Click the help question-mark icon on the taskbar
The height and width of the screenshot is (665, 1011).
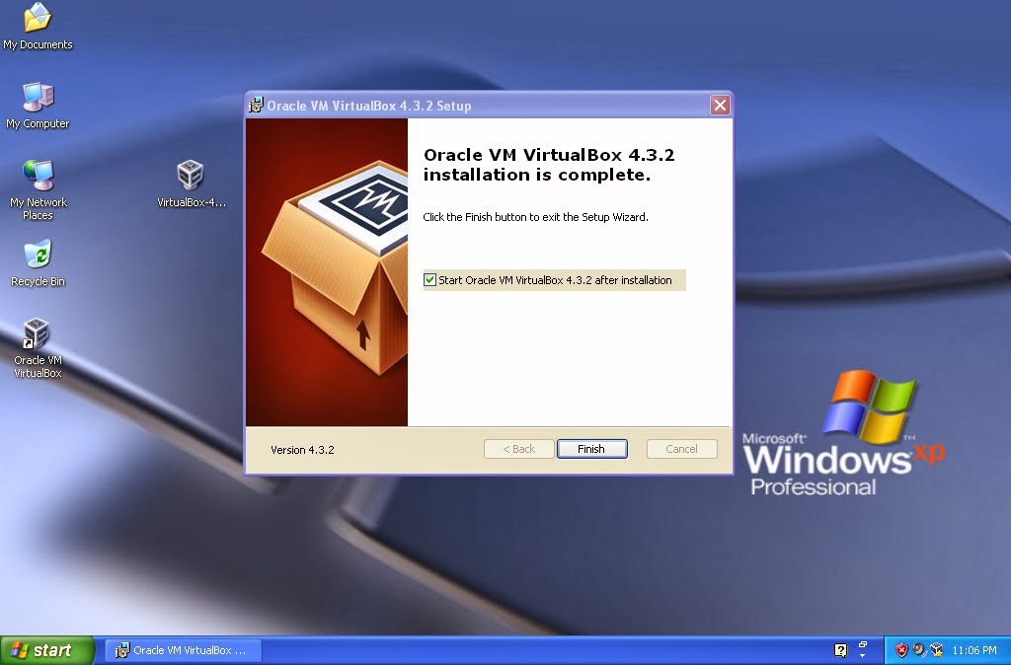tap(840, 650)
